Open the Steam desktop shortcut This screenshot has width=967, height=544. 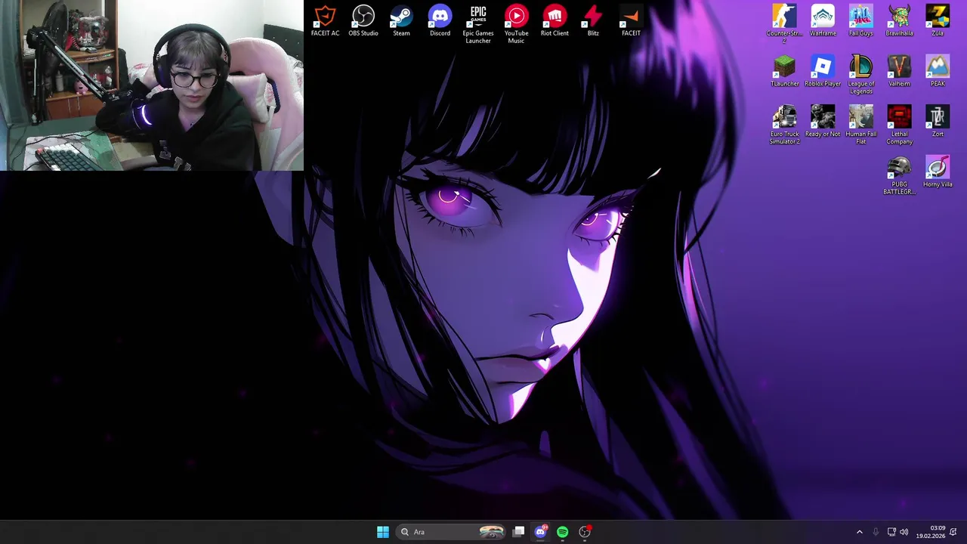point(401,21)
